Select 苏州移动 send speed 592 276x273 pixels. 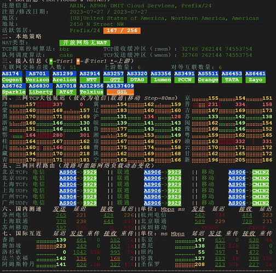tap(61, 228)
